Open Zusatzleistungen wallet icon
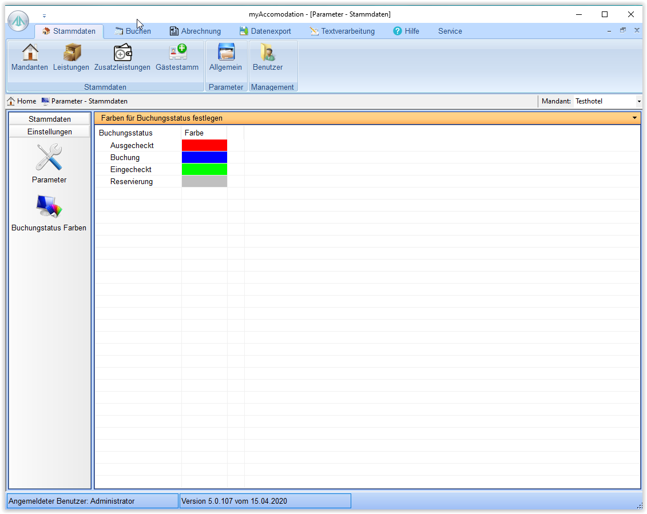The image size is (647, 514). click(x=122, y=53)
